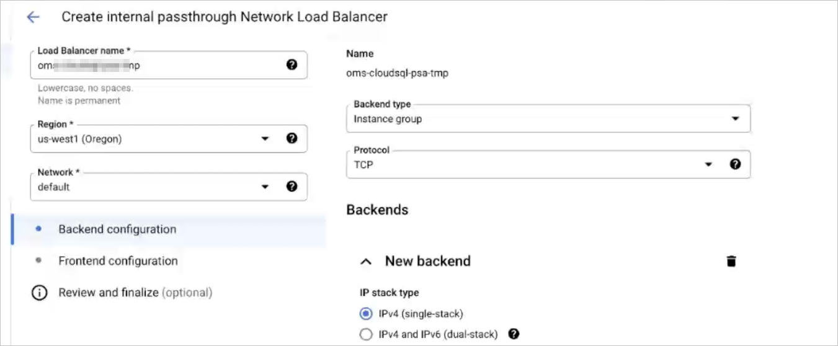This screenshot has height=346, width=838.
Task: Open help icon for Network field
Action: tap(292, 187)
